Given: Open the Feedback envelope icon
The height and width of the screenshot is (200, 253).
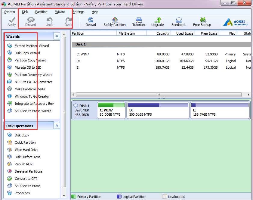Looking at the screenshot, I should point(179,20).
